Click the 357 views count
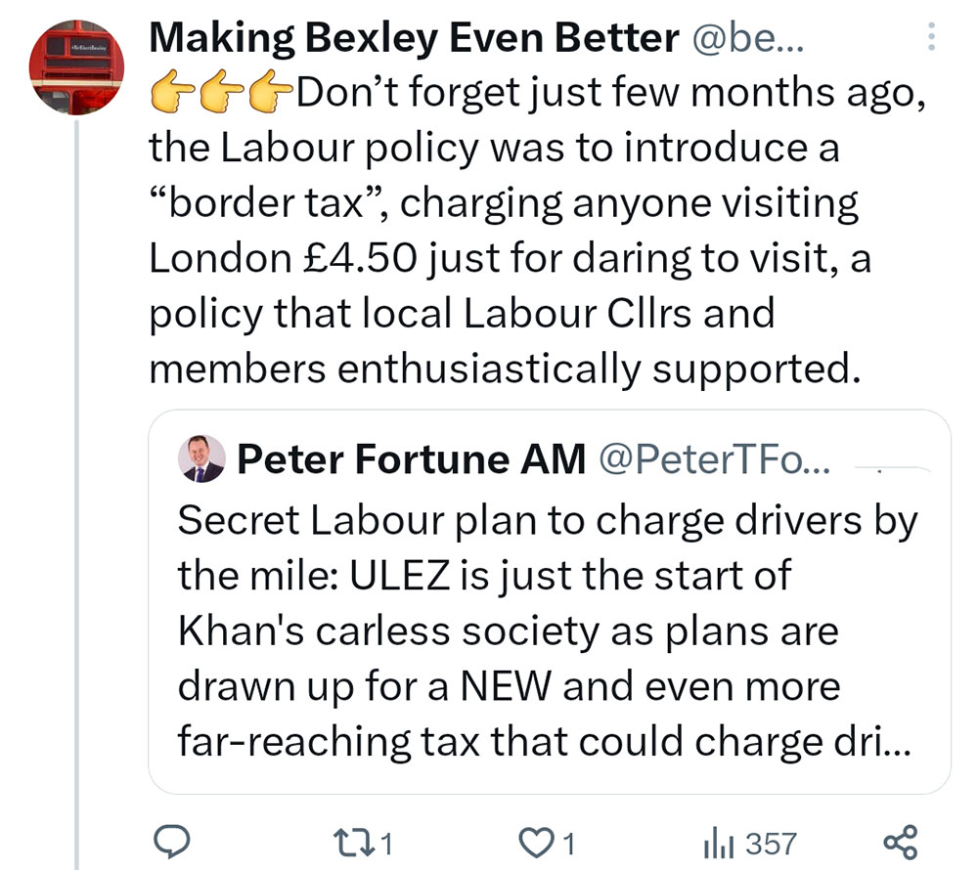Screen dimensions: 978x870 pos(771,843)
